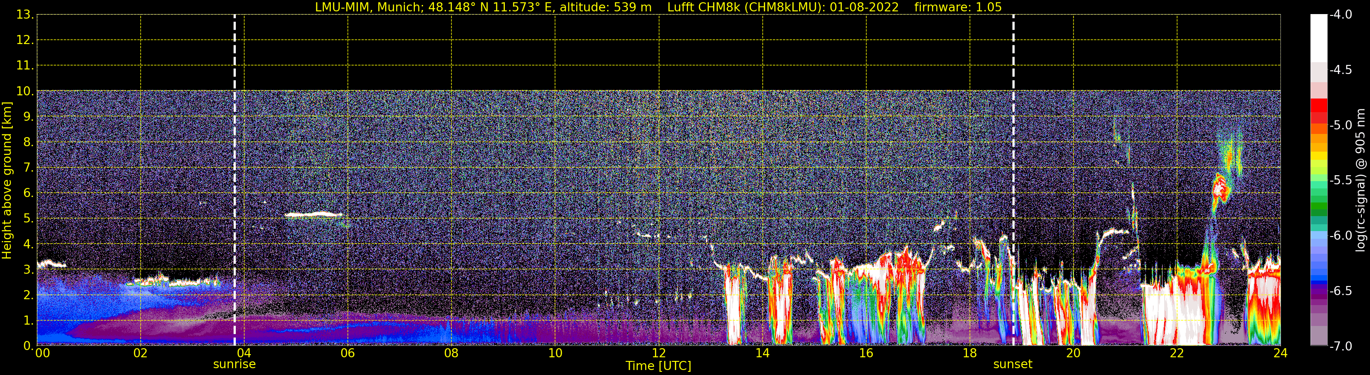Click the '22' time tick label
This screenshot has width=1370, height=375.
[1177, 353]
